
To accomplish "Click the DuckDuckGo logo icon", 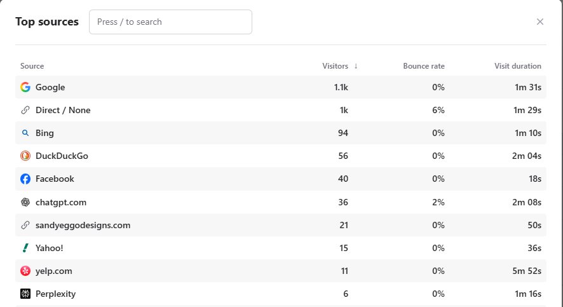I will click(x=25, y=156).
